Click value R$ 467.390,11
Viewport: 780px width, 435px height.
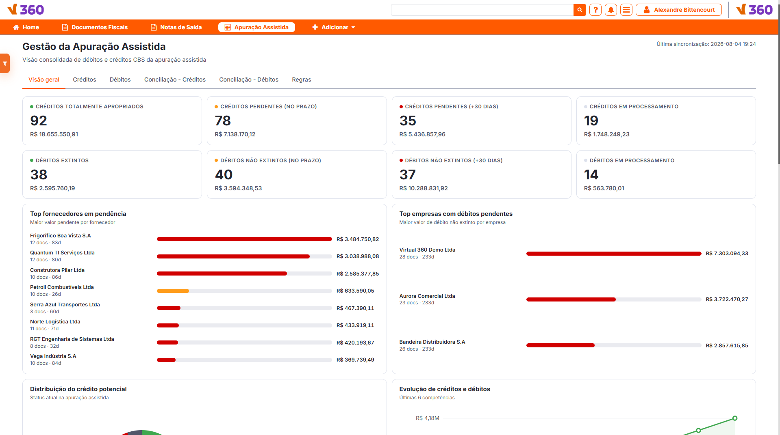[355, 308]
